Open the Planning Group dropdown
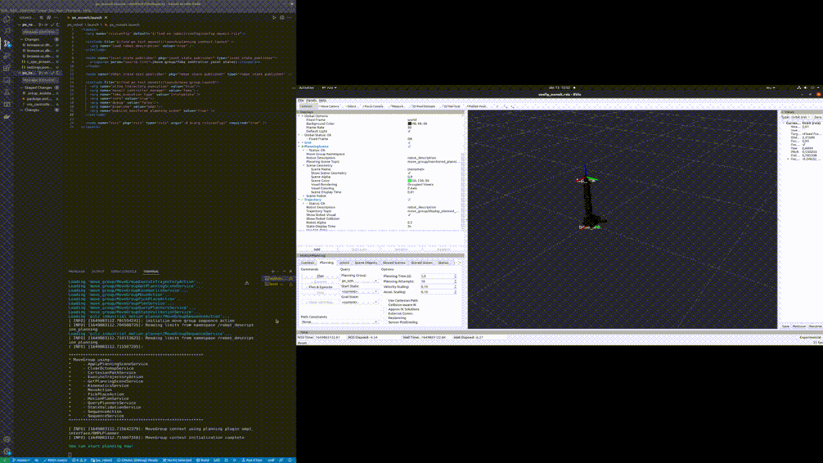The image size is (823, 463). point(360,281)
